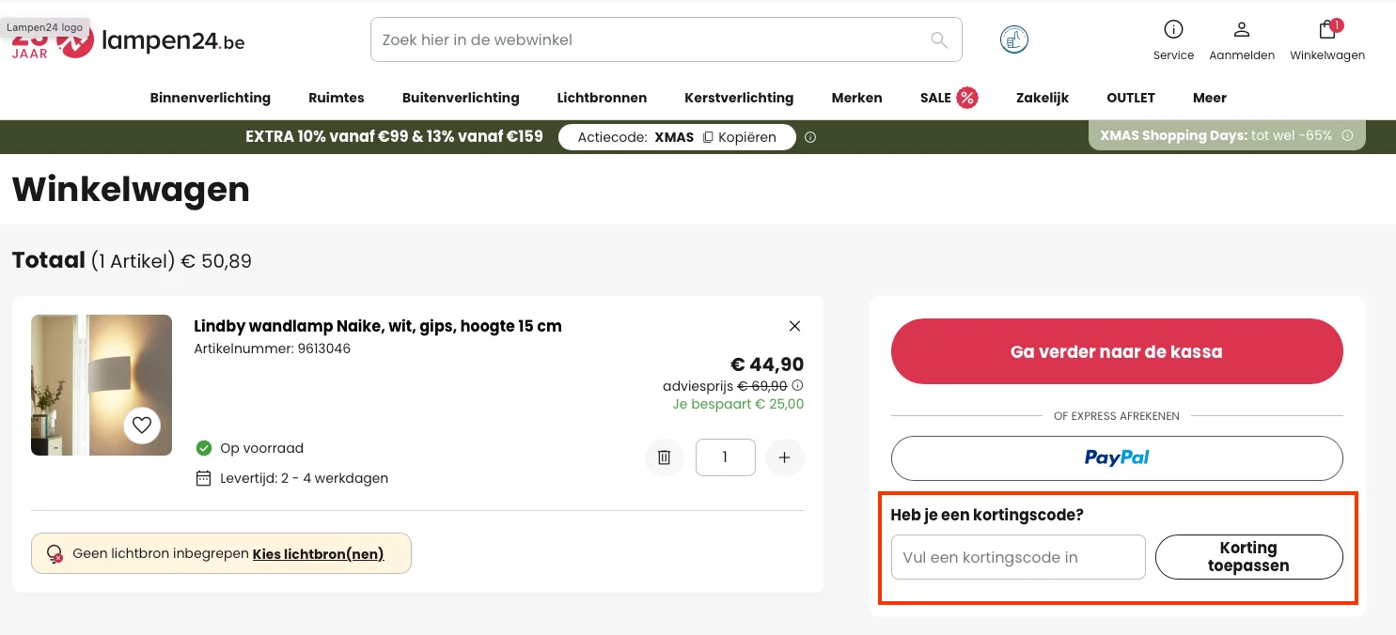This screenshot has height=635, width=1396.
Task: Click the info icon next to adviesprijs
Action: (x=797, y=385)
